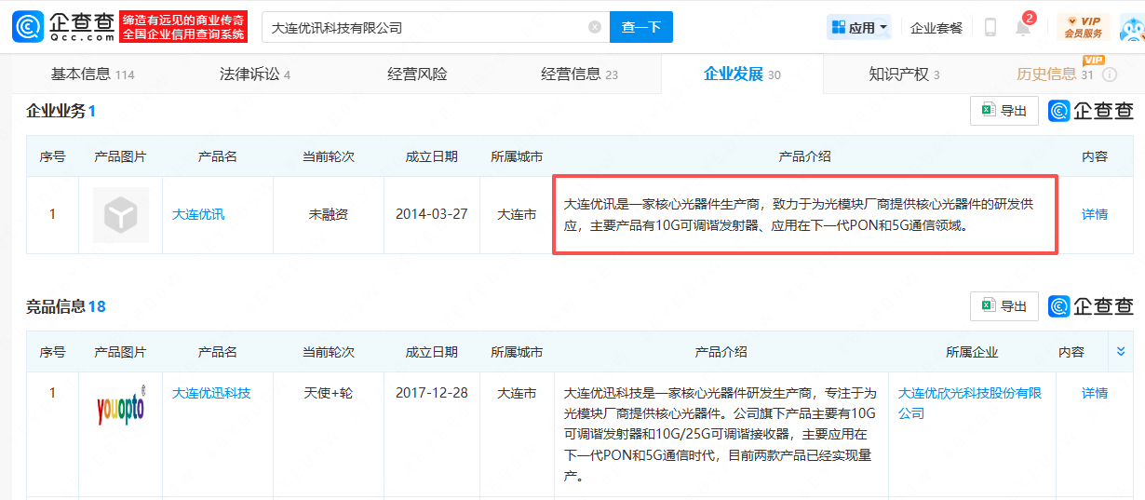Click the Qcc.com 企查查 logo in header

click(63, 27)
